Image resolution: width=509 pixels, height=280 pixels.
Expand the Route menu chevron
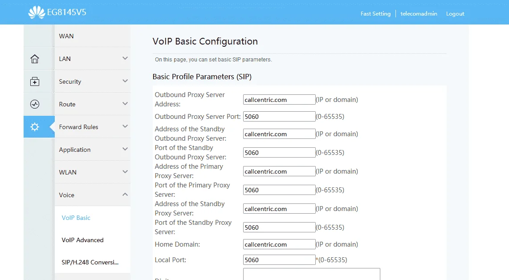(x=125, y=104)
